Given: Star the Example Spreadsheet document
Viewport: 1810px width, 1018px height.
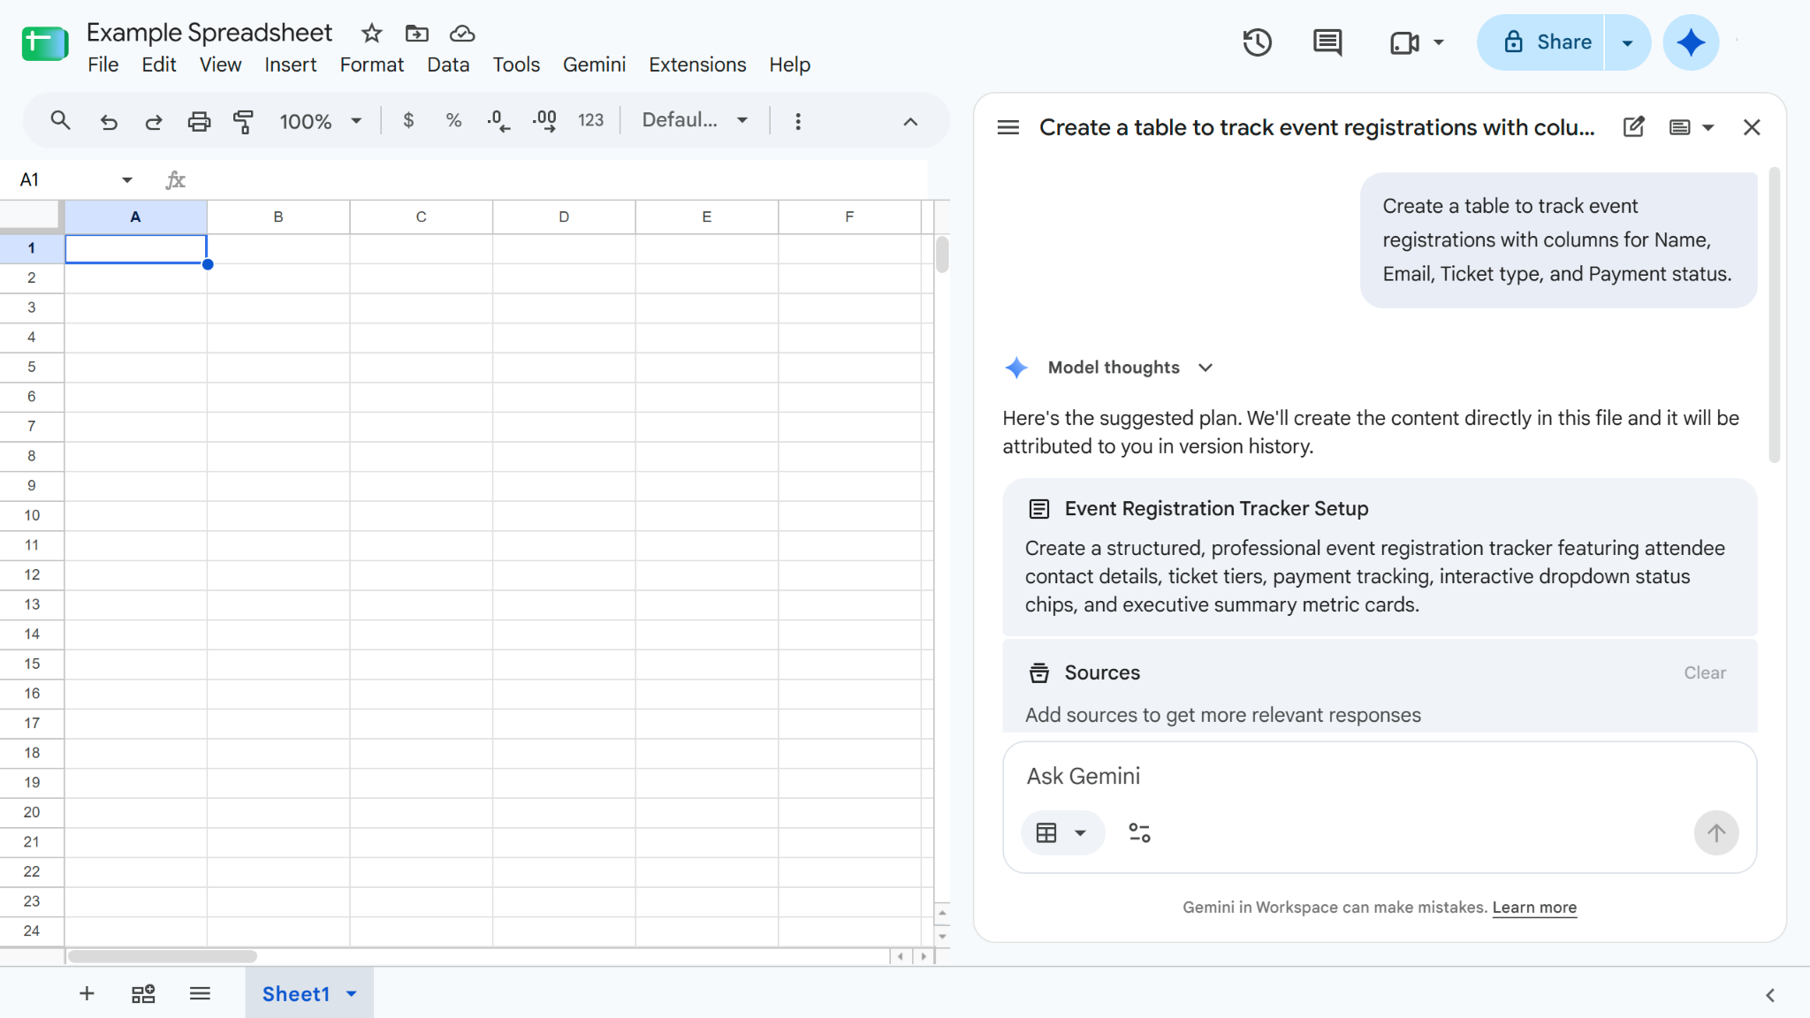Looking at the screenshot, I should [371, 34].
